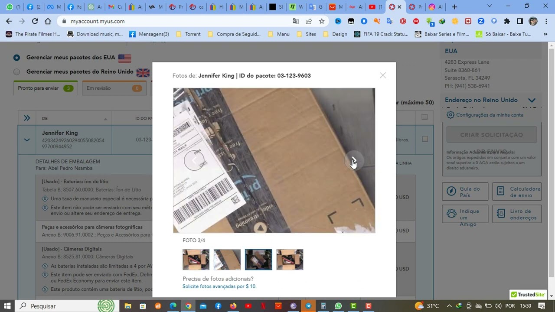Screen dimensions: 555x312
Task: Close the active MyUS tab
Action: click(399, 7)
